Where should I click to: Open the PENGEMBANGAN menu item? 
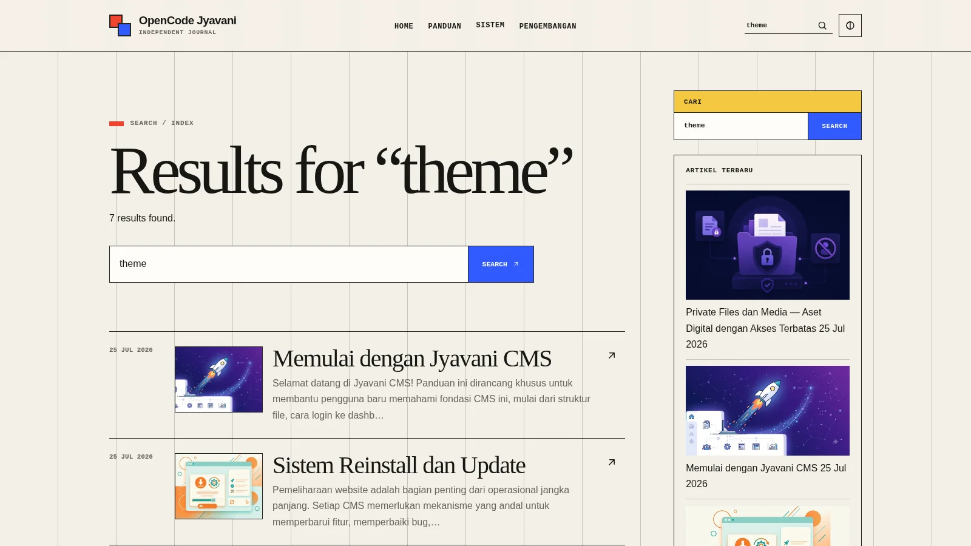pyautogui.click(x=547, y=26)
